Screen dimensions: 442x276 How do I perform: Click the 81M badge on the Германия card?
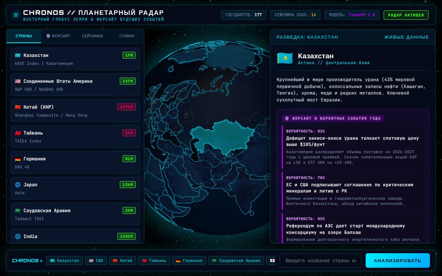pos(129,159)
